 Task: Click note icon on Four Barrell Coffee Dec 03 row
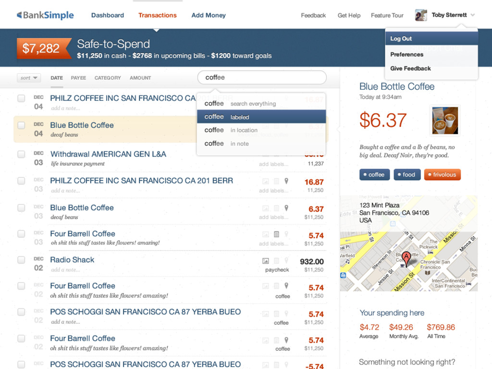(276, 234)
